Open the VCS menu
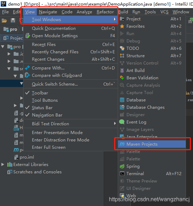 tap(164, 12)
